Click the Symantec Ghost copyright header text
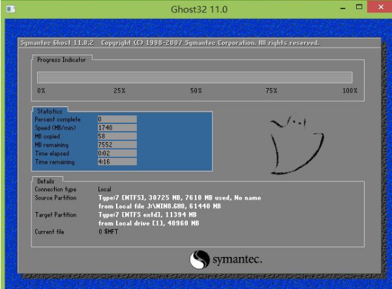 pyautogui.click(x=170, y=43)
